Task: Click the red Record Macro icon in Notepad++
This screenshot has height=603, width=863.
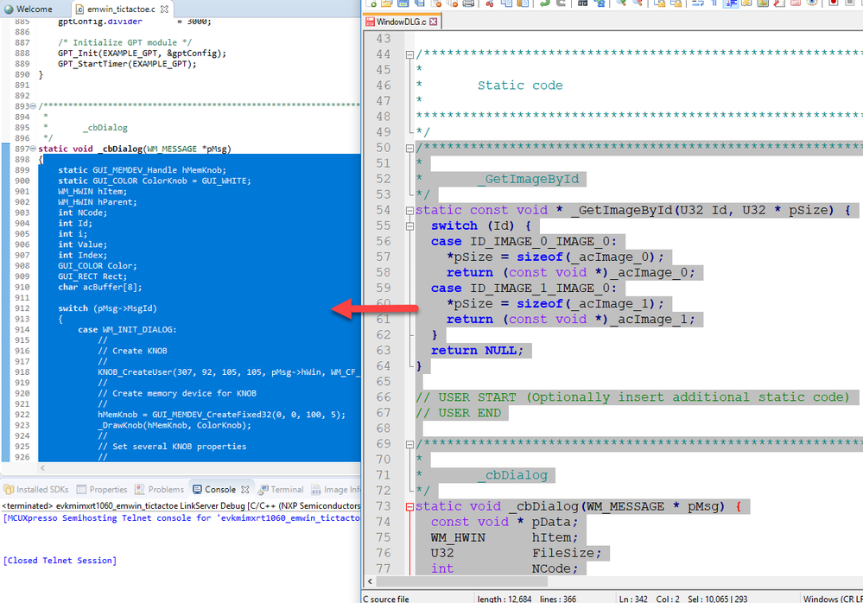Action: coord(834,3)
